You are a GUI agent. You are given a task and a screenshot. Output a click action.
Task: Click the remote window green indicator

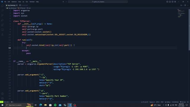[2, 102]
